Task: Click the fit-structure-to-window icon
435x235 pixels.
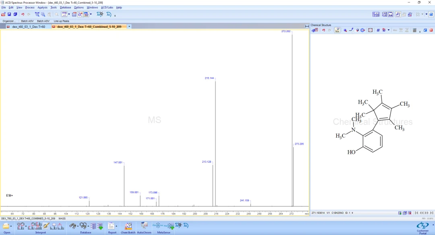Action: click(x=371, y=30)
